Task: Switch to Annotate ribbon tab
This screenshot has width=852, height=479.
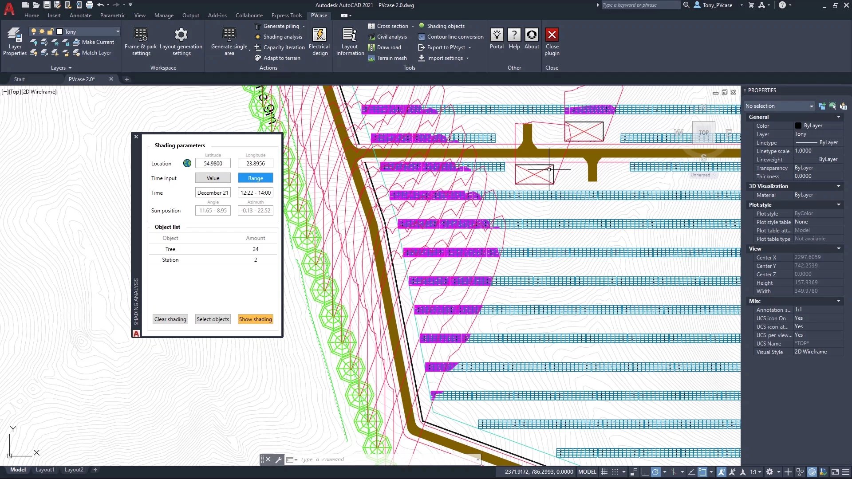Action: coord(80,16)
